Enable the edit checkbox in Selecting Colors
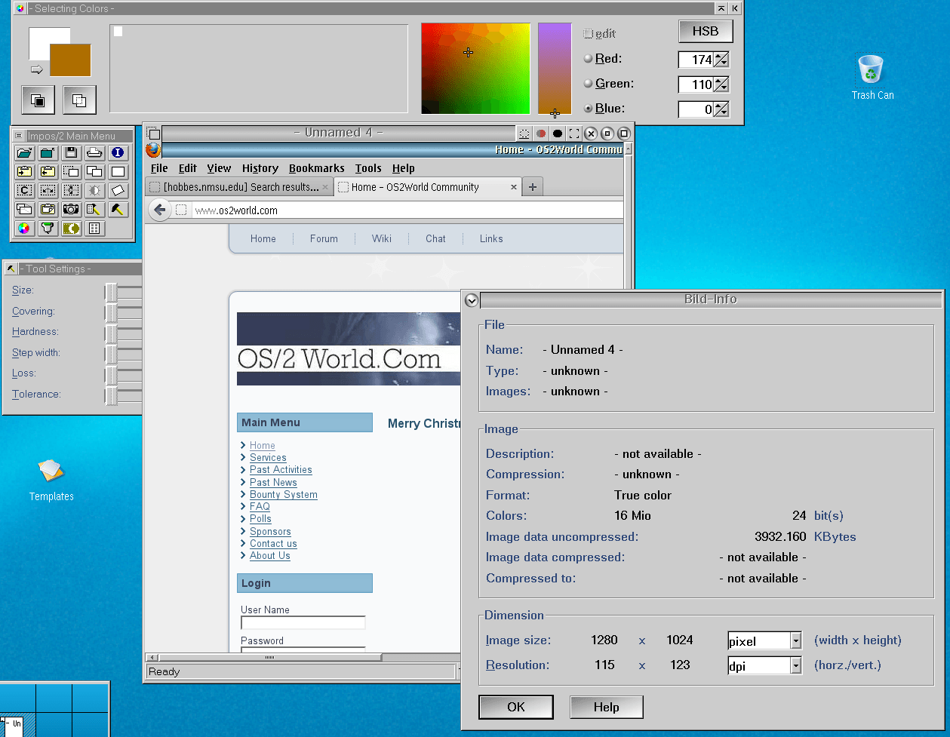The image size is (950, 737). pos(589,34)
